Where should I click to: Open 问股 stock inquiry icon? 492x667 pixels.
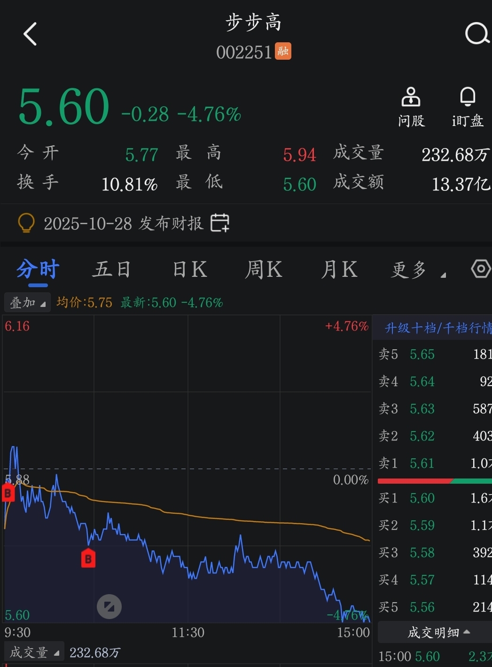[411, 107]
